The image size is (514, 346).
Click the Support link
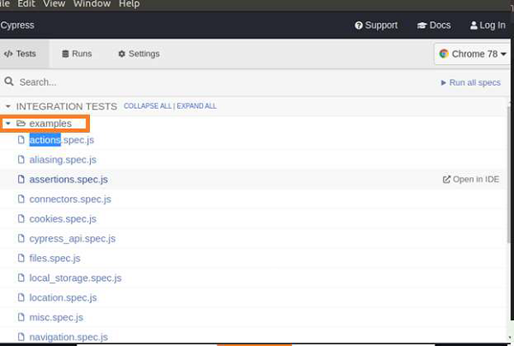click(376, 25)
